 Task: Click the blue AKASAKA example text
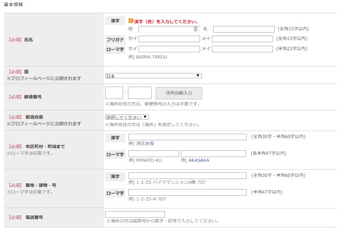pos(199,160)
